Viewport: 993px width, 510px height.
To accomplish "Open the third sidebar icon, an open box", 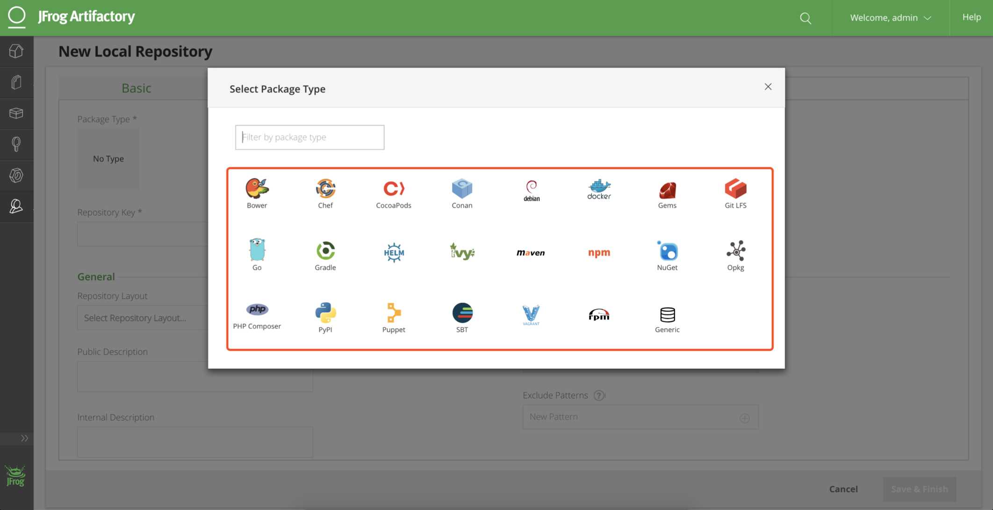I will (x=16, y=113).
